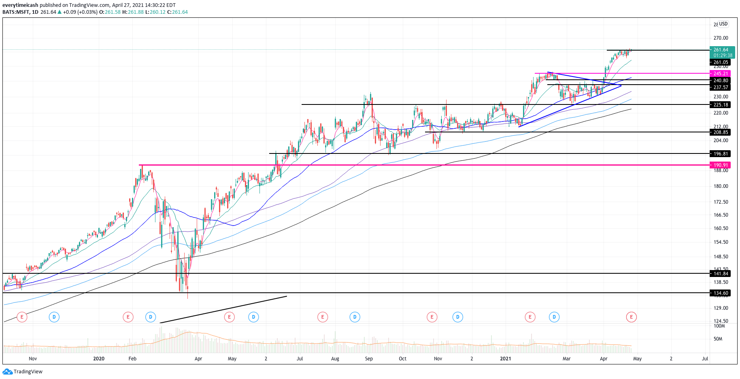The height and width of the screenshot is (379, 740).
Task: Open the dividend D marker after Nov 2020
Action: click(x=458, y=317)
